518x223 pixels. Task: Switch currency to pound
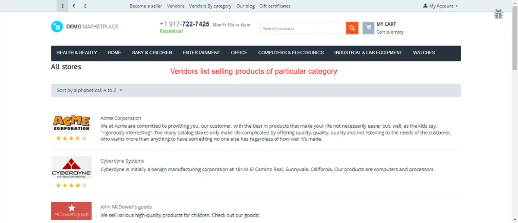pyautogui.click(x=85, y=6)
